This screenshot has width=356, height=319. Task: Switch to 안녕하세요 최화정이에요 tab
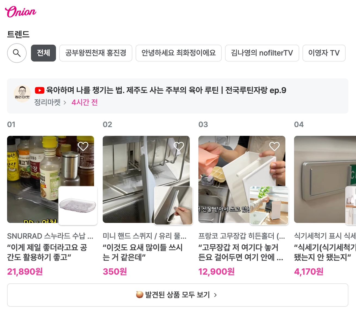tap(179, 53)
